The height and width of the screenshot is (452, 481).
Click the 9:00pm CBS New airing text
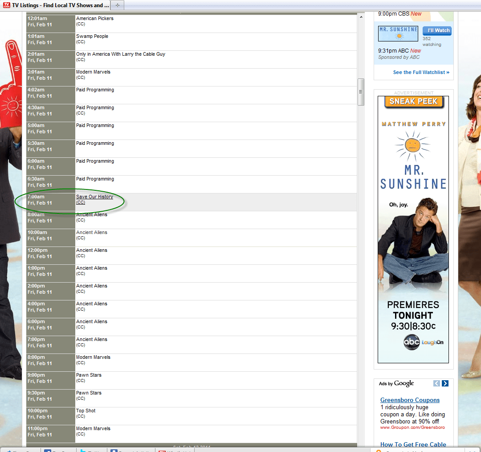pyautogui.click(x=399, y=14)
